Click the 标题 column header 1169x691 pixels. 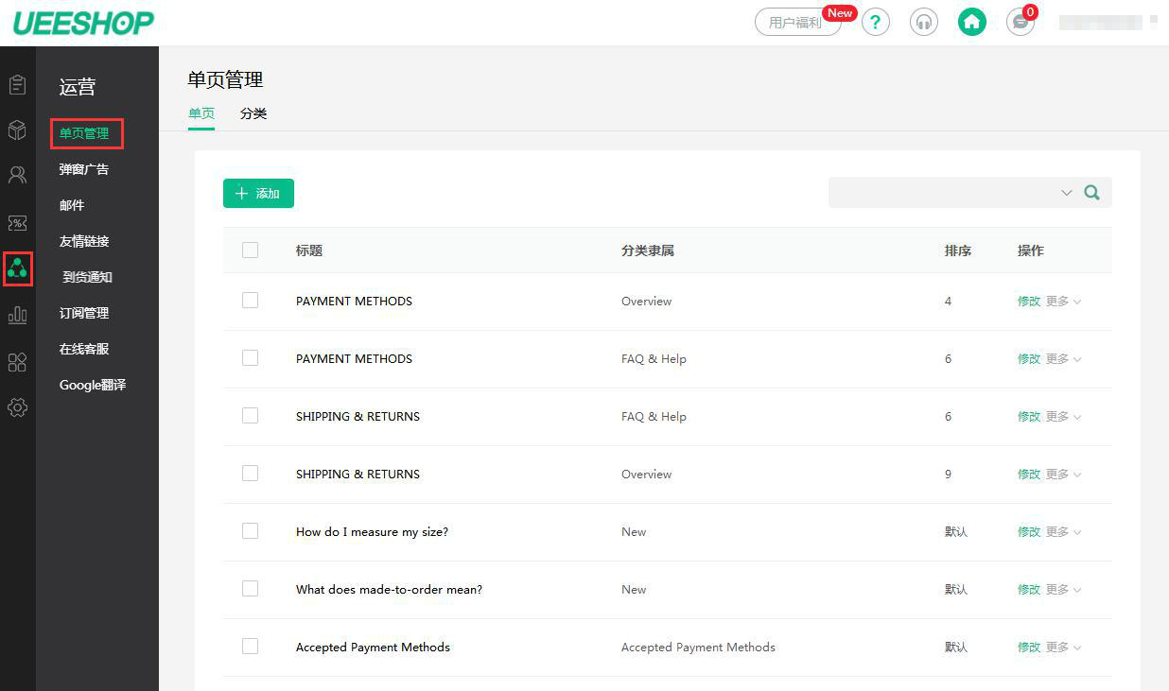309,250
